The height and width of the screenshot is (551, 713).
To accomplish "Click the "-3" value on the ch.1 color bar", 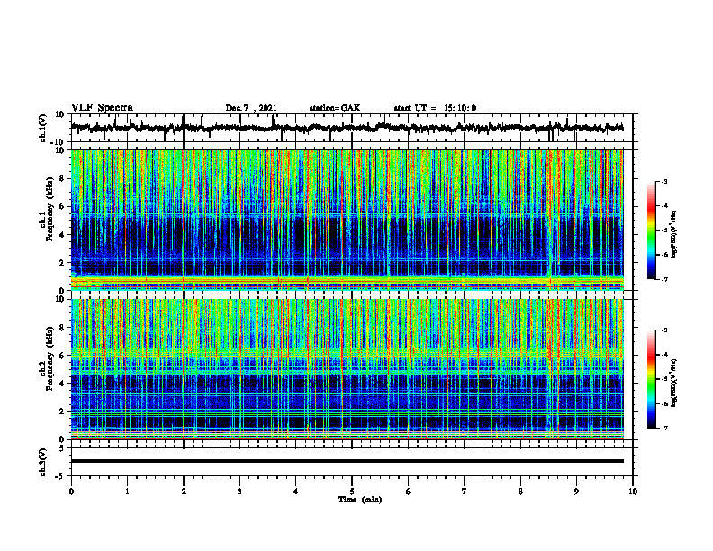I will [x=663, y=181].
